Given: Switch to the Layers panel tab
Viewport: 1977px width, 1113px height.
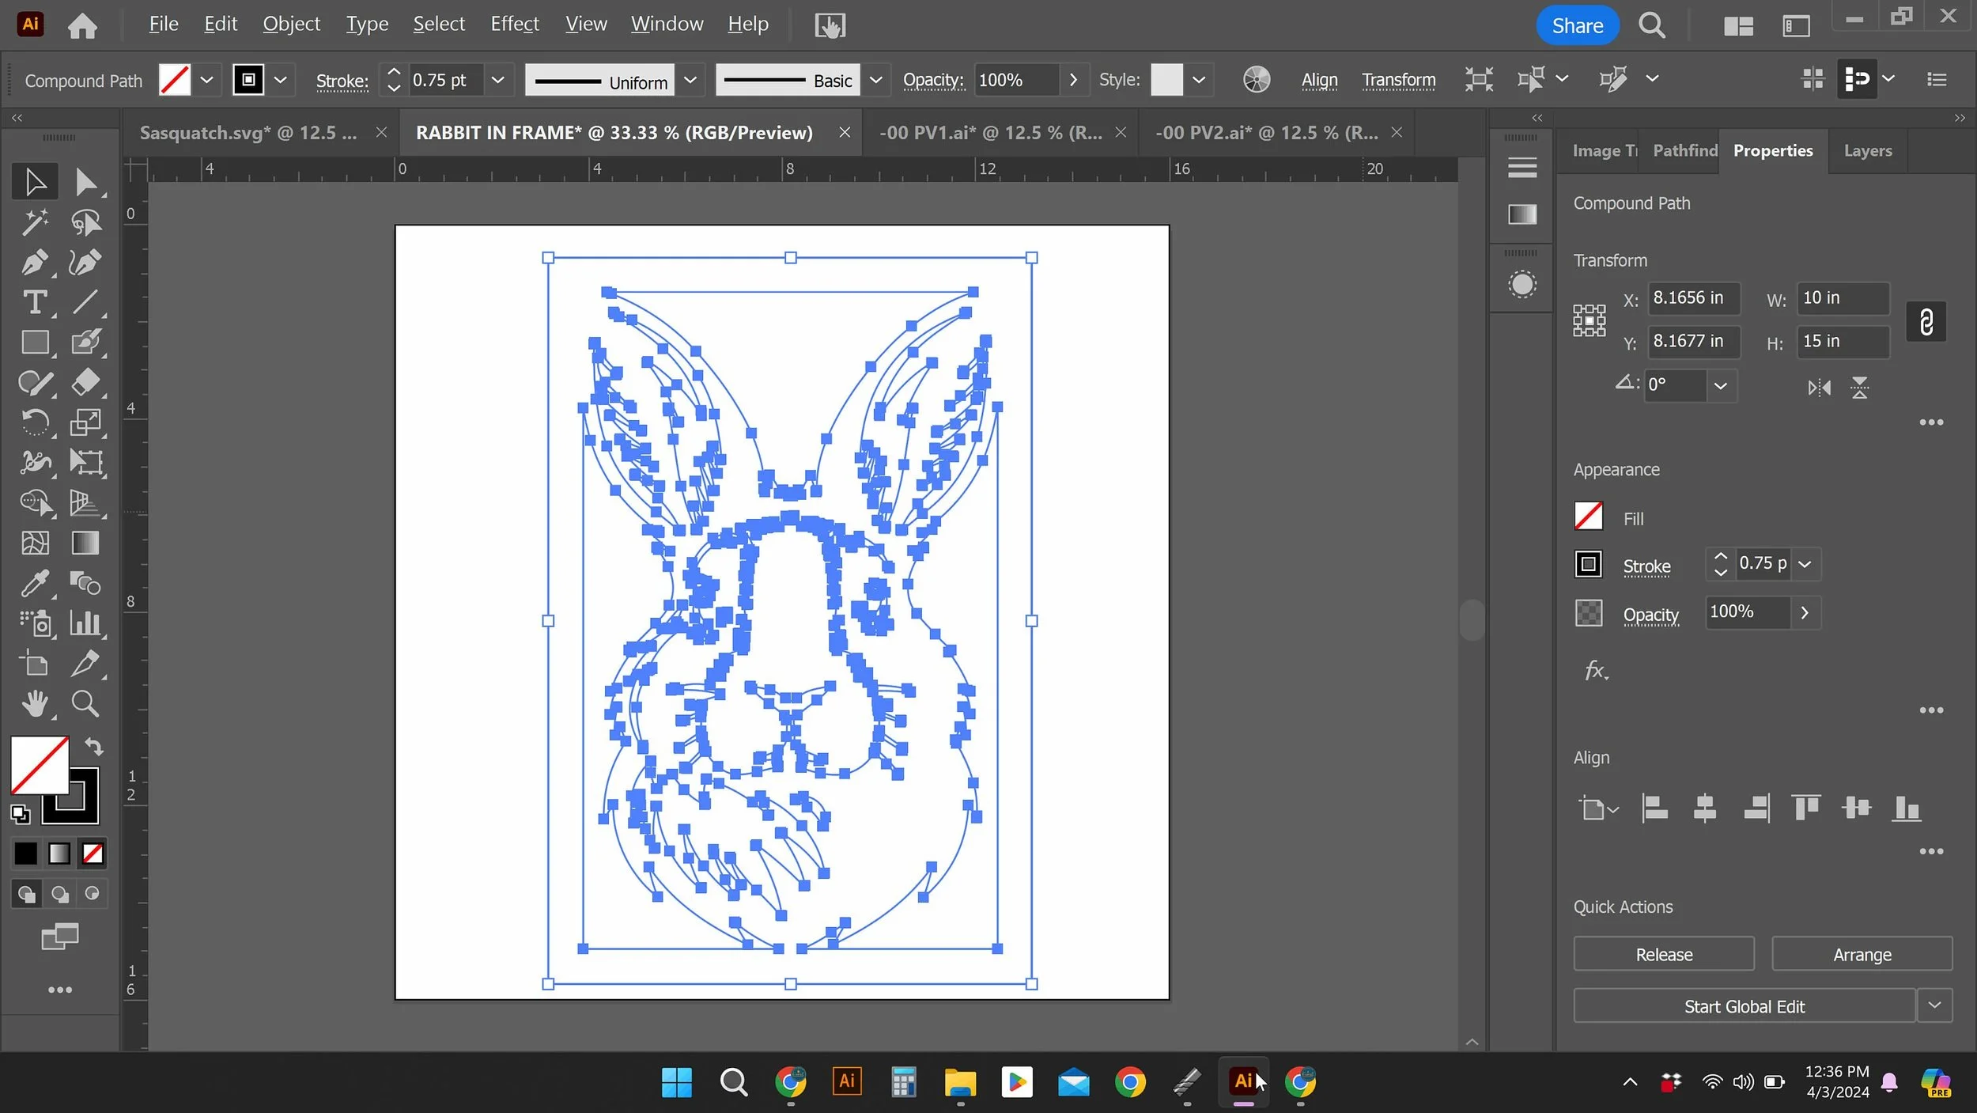Looking at the screenshot, I should coord(1867,150).
